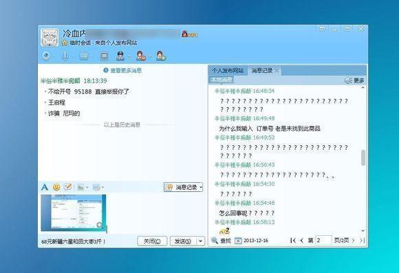Click the page number input showing 2
Viewport: 399px width, 273px height.
tap(323, 240)
